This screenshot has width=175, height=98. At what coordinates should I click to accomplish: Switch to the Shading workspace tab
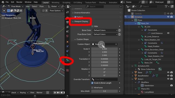point(102,2)
